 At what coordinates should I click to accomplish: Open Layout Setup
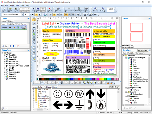point(69,10)
